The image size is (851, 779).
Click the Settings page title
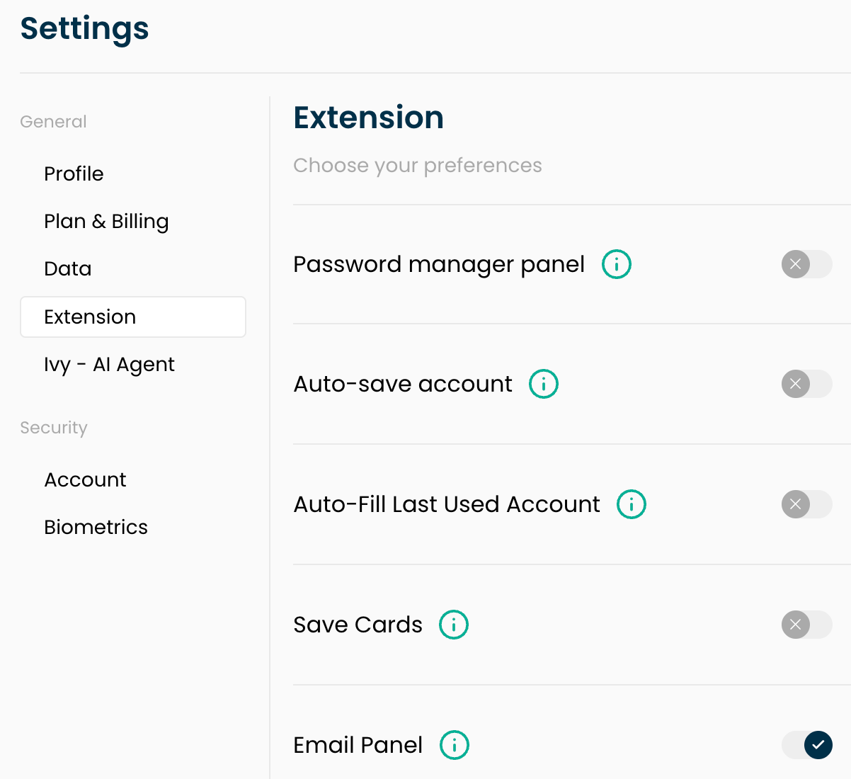pyautogui.click(x=84, y=30)
